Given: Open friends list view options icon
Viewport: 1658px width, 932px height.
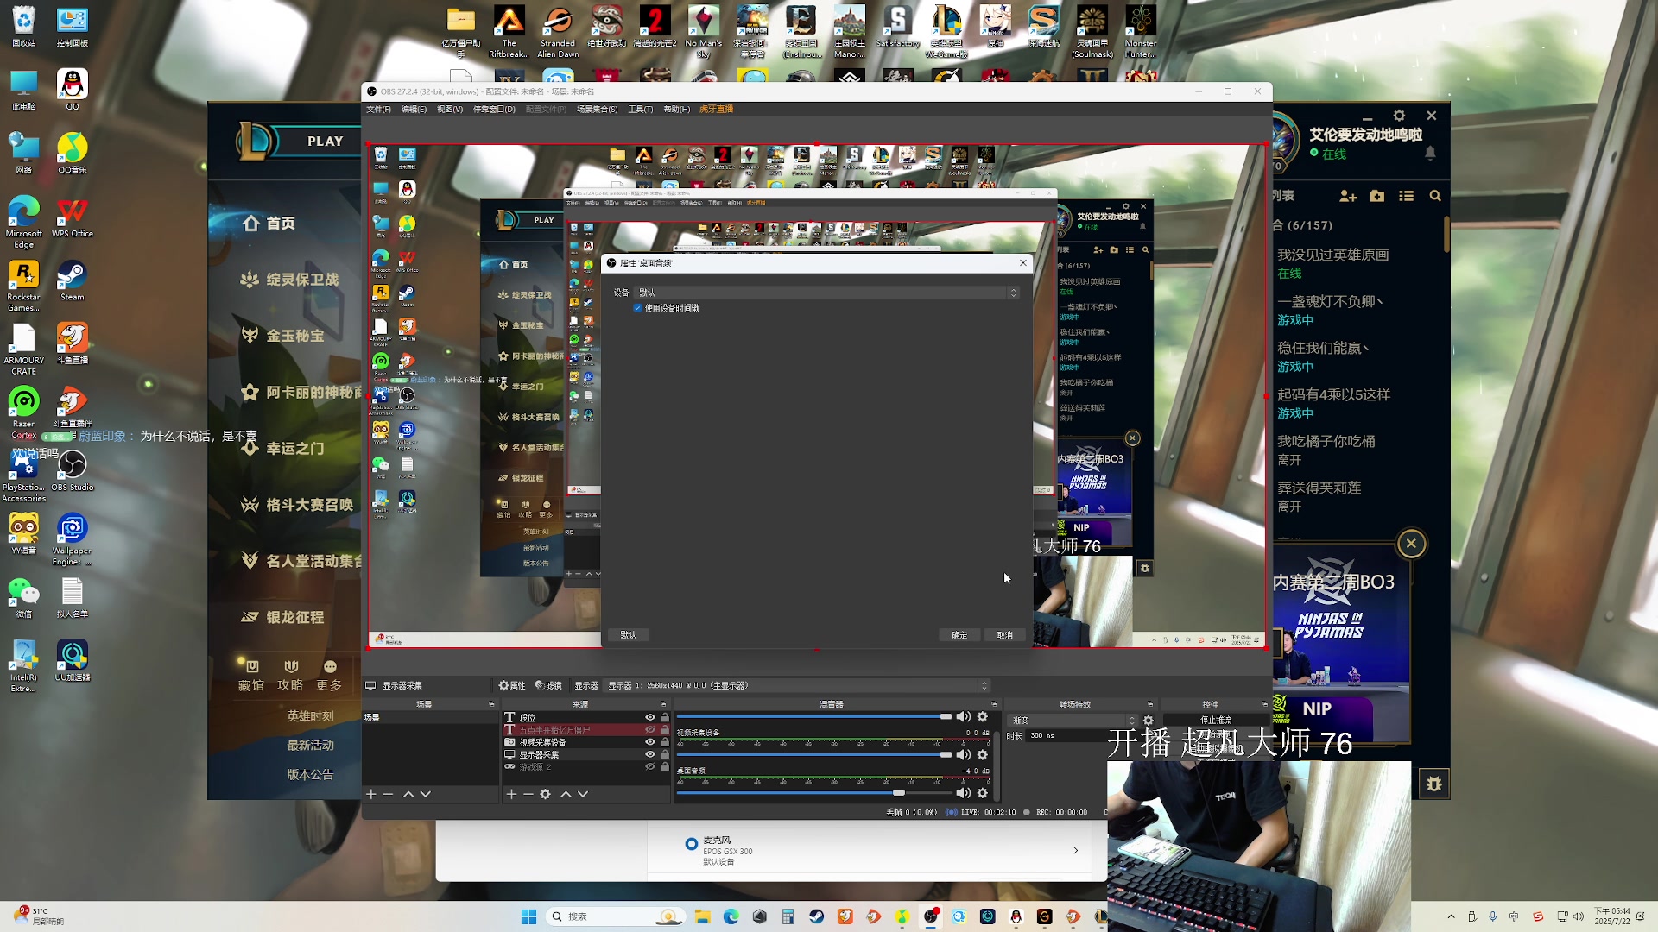Looking at the screenshot, I should coord(1407,196).
